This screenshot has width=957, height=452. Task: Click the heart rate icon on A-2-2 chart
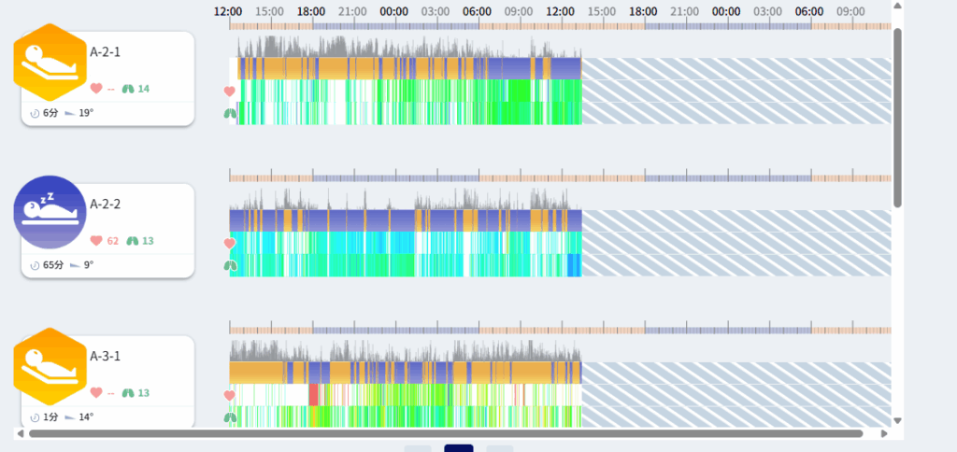[x=229, y=243]
